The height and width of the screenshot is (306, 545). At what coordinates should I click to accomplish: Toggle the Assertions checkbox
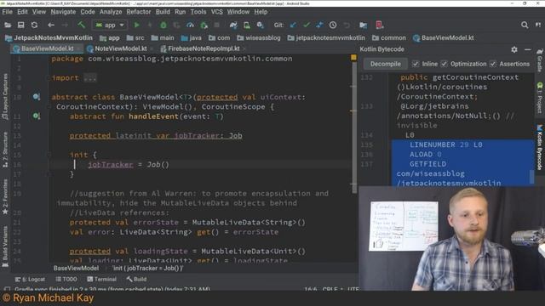click(493, 64)
